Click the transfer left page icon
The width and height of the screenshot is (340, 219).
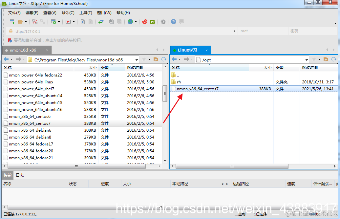[83, 22]
